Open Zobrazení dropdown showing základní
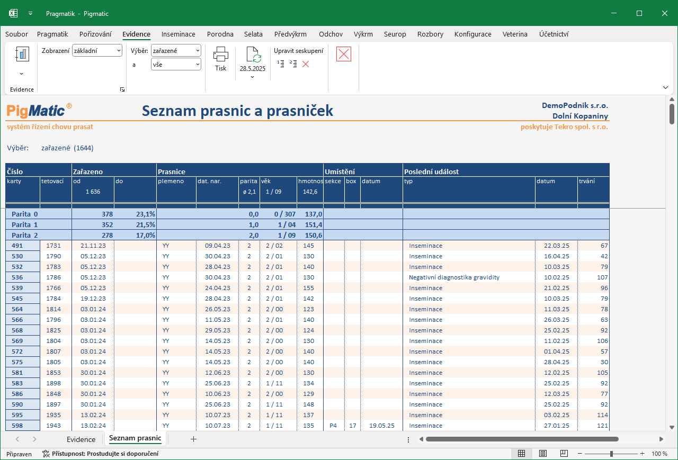Screen dimensions: 678x460 coord(97,50)
